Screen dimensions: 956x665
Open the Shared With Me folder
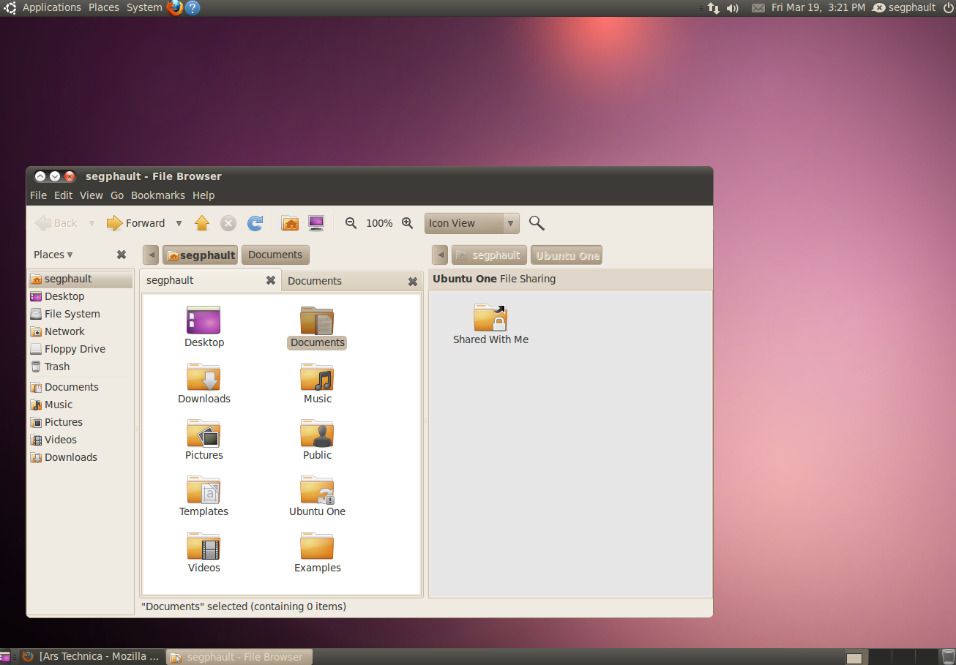pos(490,318)
